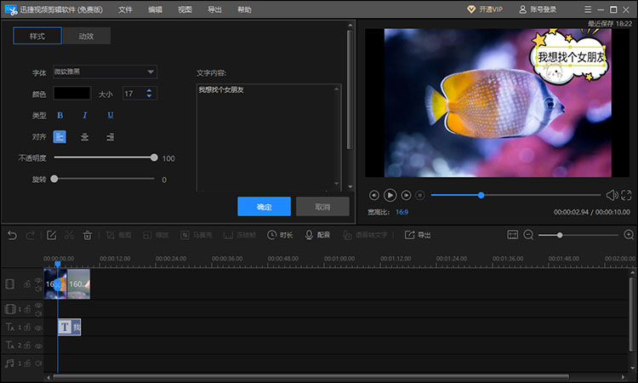Click 账号登录 to log in

tap(538, 9)
